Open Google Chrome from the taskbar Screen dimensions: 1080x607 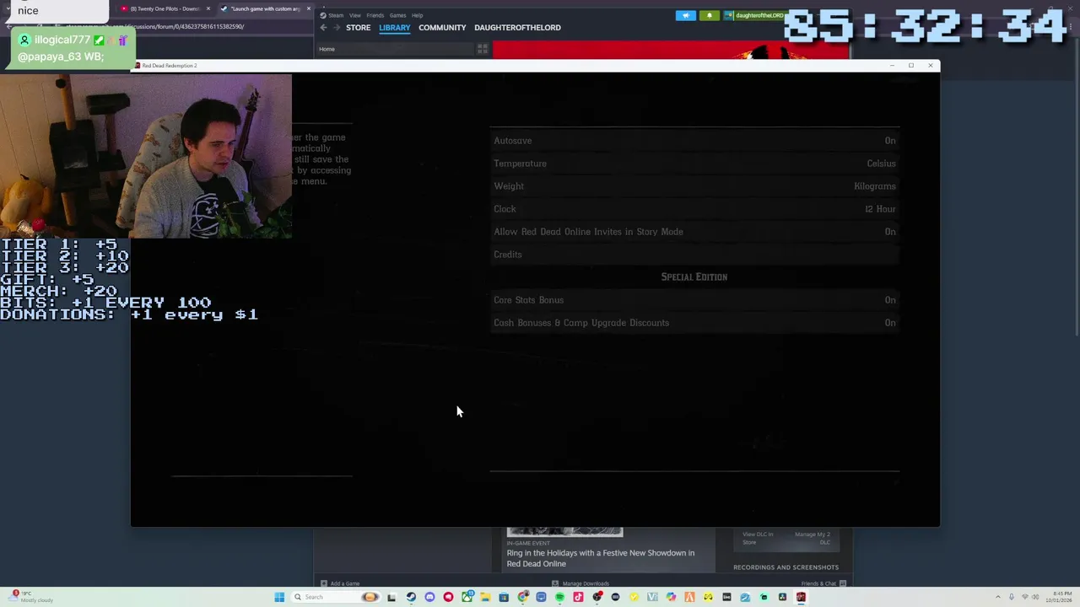pos(523,597)
